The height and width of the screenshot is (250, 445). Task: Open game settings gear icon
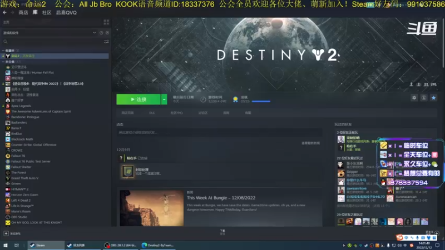click(414, 98)
